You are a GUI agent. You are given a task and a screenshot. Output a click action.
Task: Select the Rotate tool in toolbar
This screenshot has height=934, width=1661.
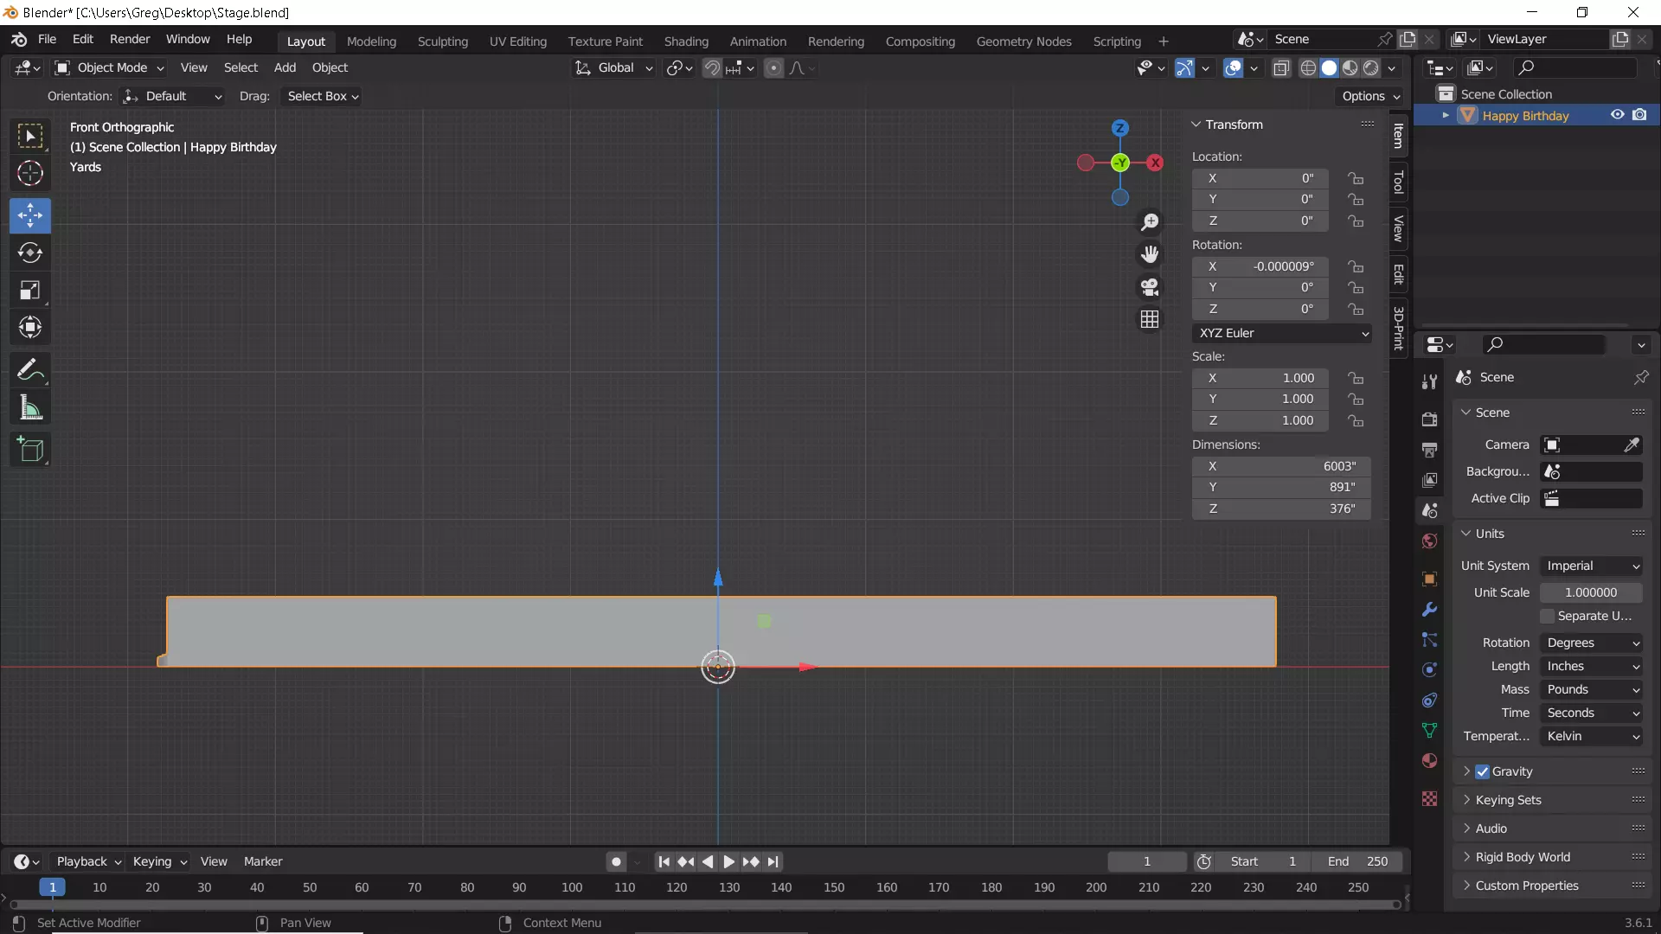tap(30, 253)
